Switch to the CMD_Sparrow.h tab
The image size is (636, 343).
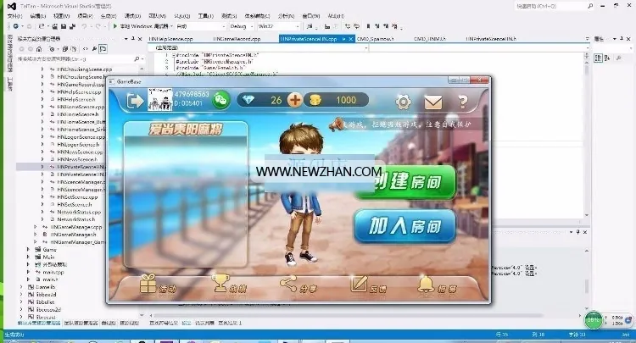(376, 39)
